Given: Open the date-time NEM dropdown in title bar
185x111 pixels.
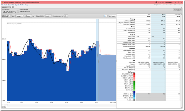Looking at the screenshot, I should 165,2.
